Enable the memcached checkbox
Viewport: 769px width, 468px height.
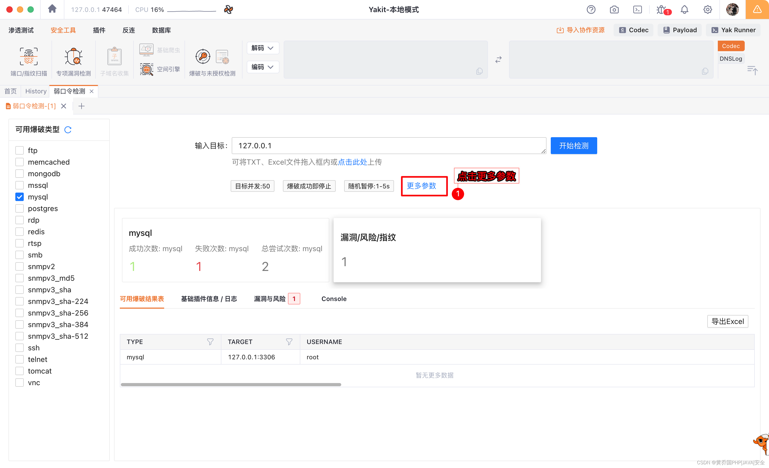19,162
